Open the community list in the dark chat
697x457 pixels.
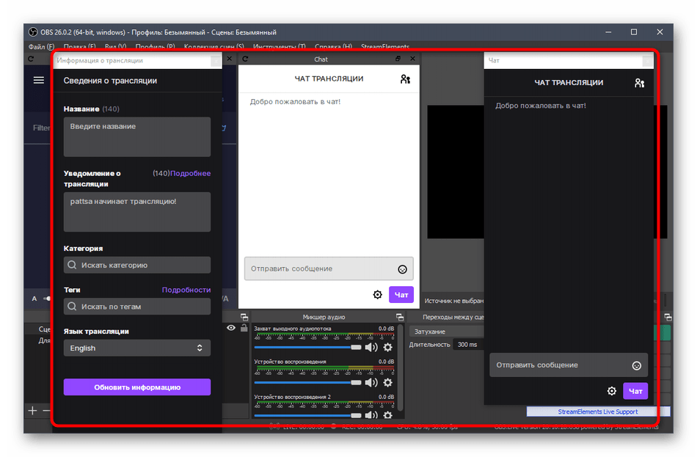(639, 83)
